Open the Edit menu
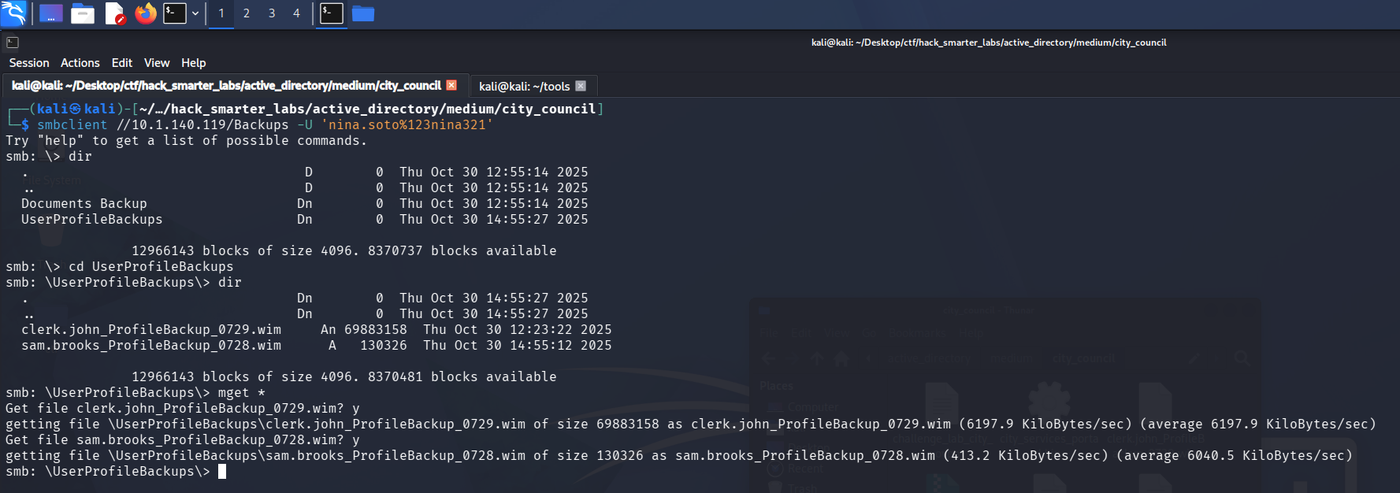 [122, 63]
